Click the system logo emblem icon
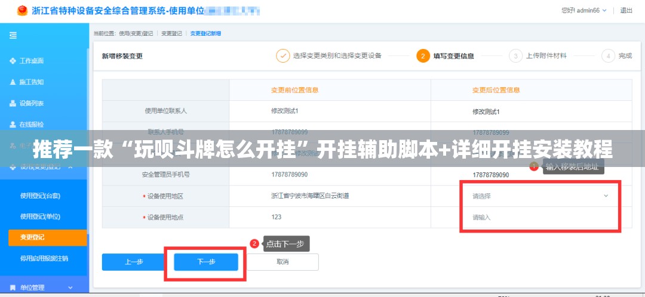Image resolution: width=645 pixels, height=297 pixels. click(22, 11)
